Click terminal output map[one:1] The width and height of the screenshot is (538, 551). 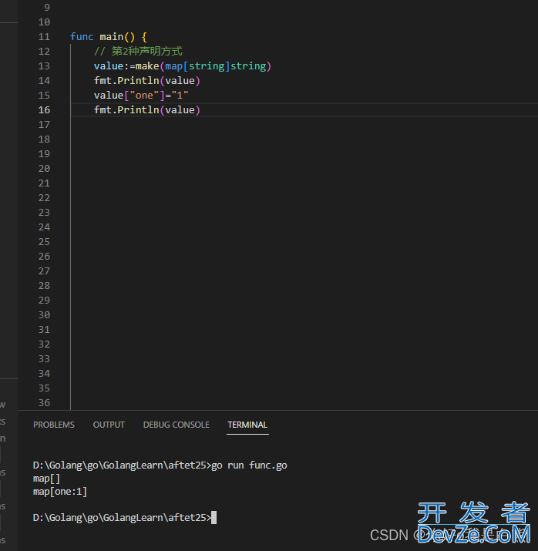[60, 492]
